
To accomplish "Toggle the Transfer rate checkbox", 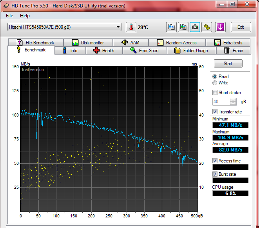I will [x=215, y=112].
